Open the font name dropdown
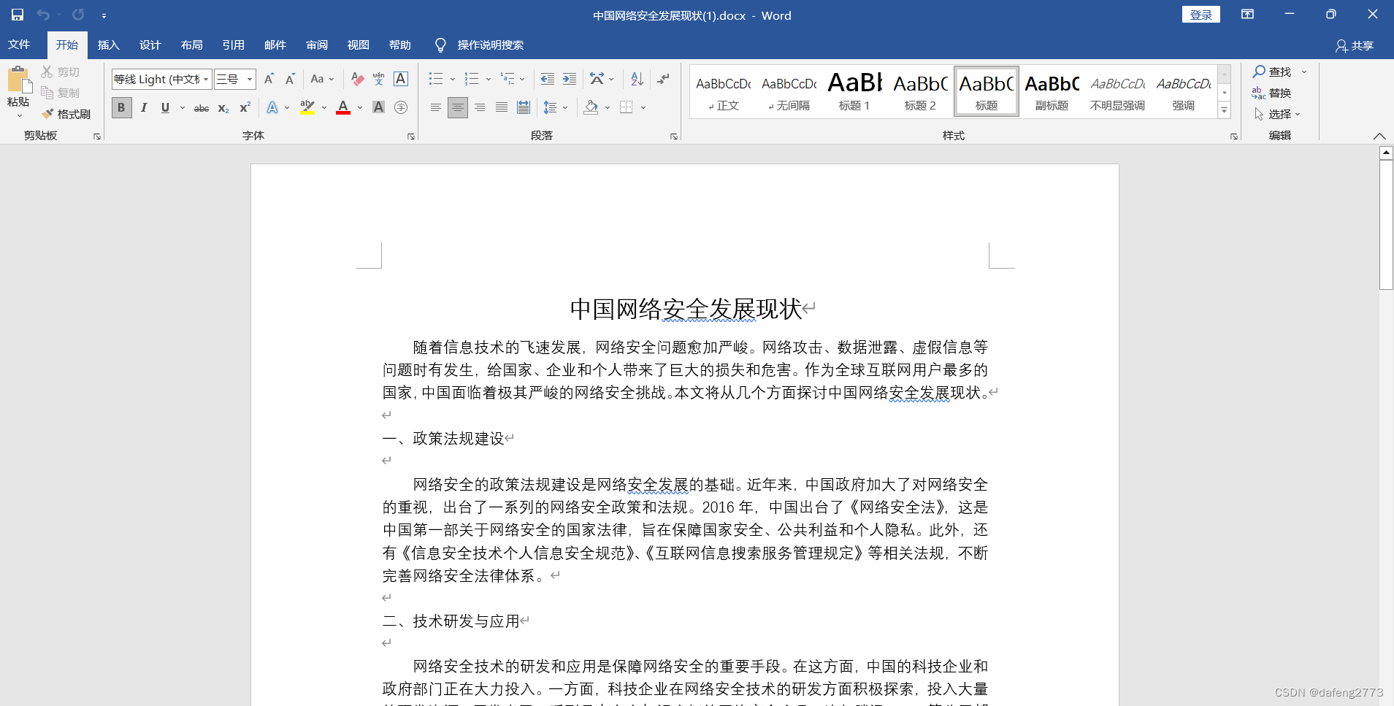The width and height of the screenshot is (1394, 706). (206, 79)
